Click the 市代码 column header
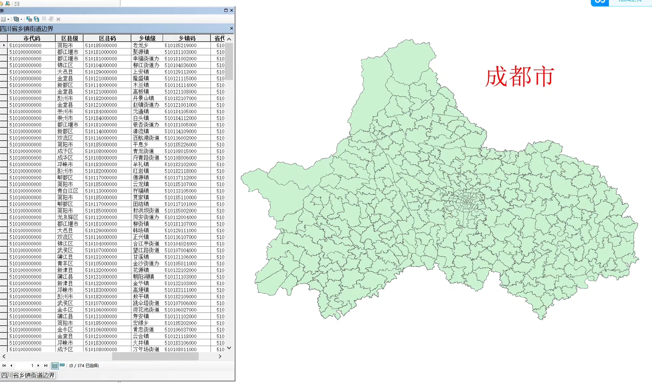The width and height of the screenshot is (652, 383). pos(31,38)
